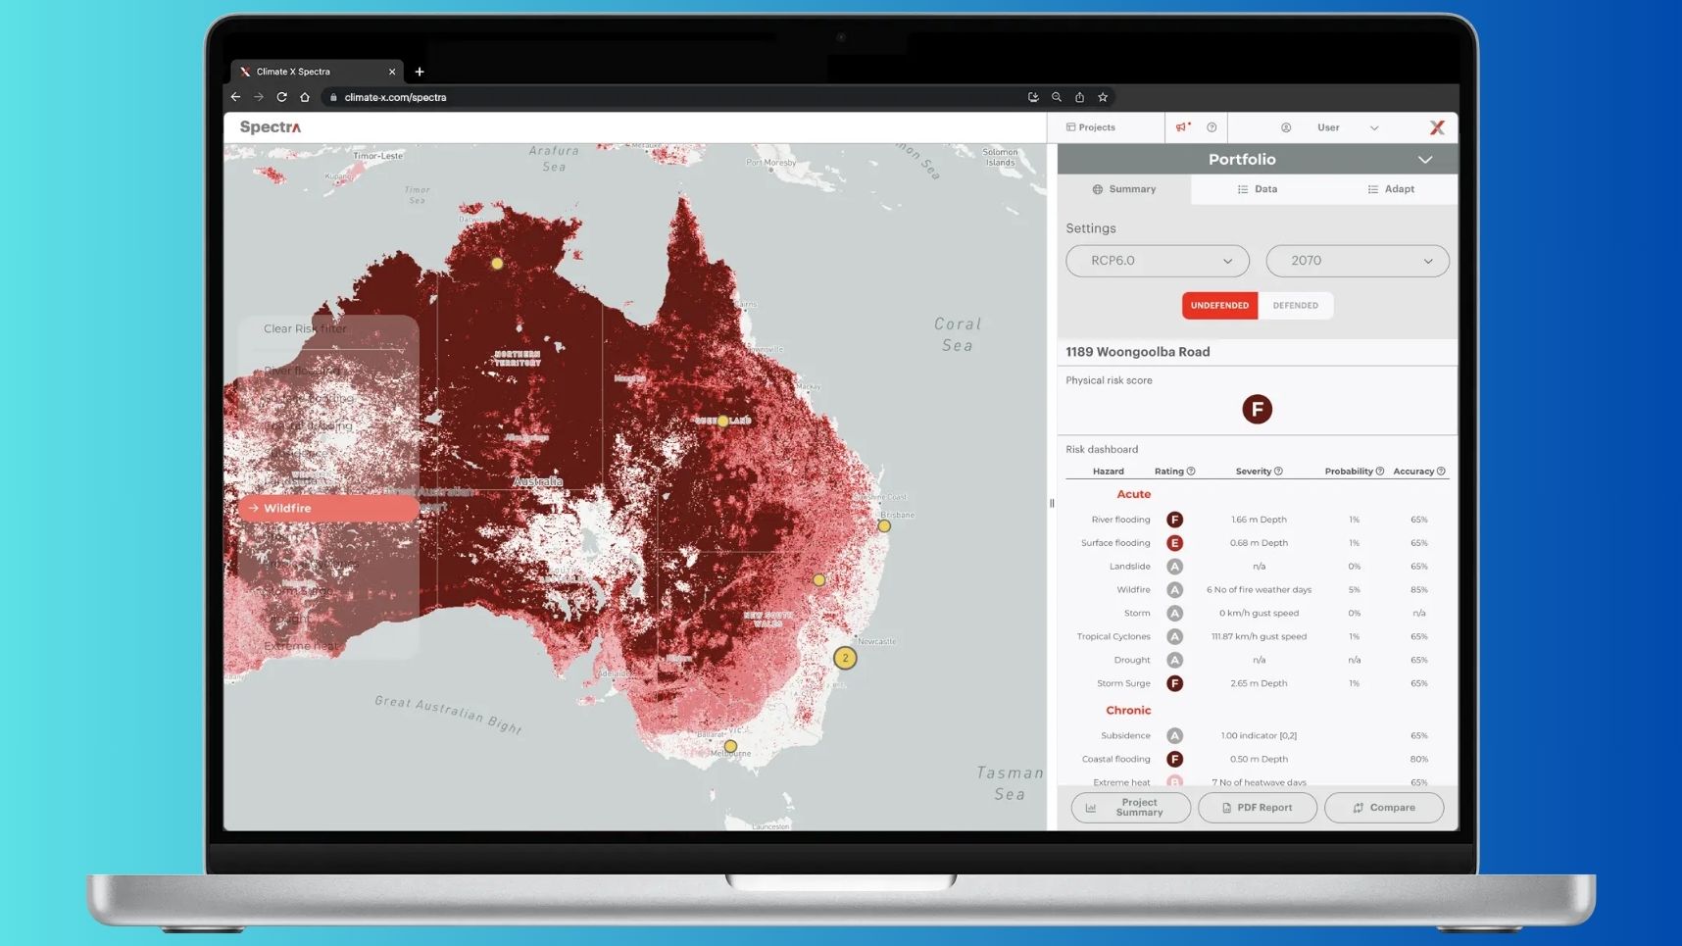This screenshot has width=1682, height=946.
Task: Bookmark the page with the star icon
Action: click(1103, 97)
